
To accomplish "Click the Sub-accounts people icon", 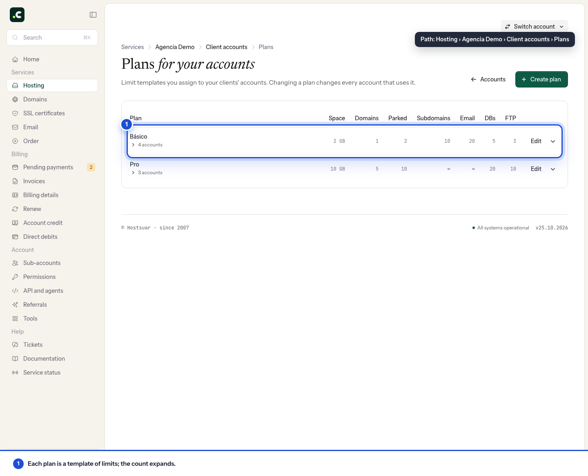I will pos(15,263).
